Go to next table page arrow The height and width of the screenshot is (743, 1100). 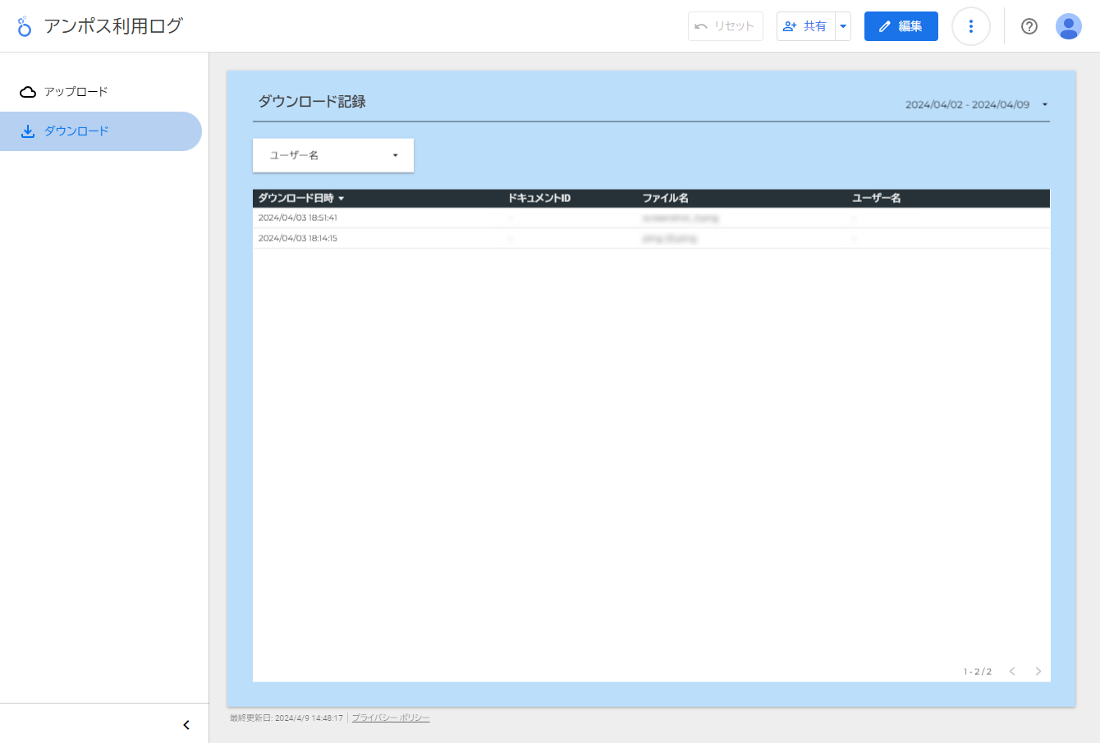(1038, 672)
